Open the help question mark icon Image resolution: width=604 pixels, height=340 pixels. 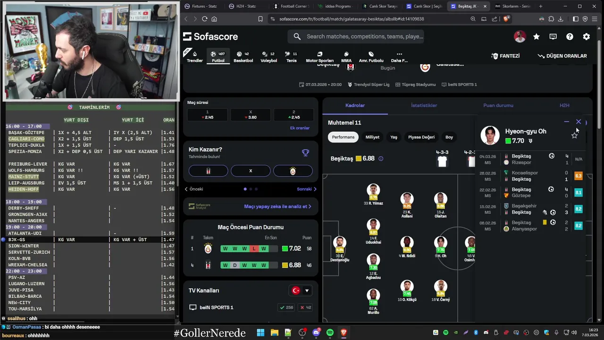pos(570,36)
